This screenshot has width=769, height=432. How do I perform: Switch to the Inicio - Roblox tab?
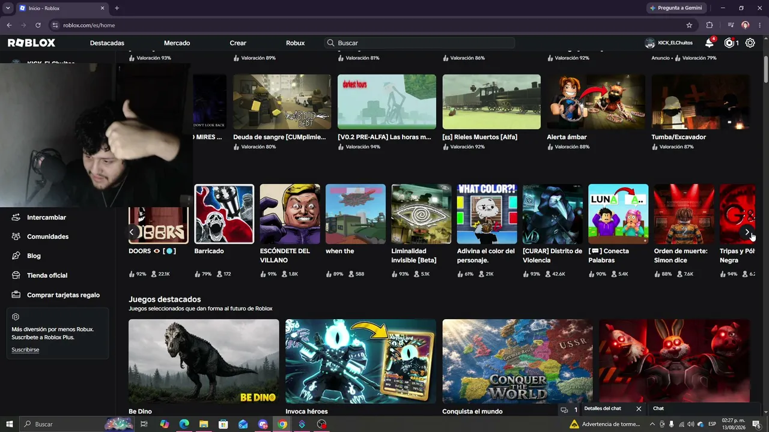[62, 8]
